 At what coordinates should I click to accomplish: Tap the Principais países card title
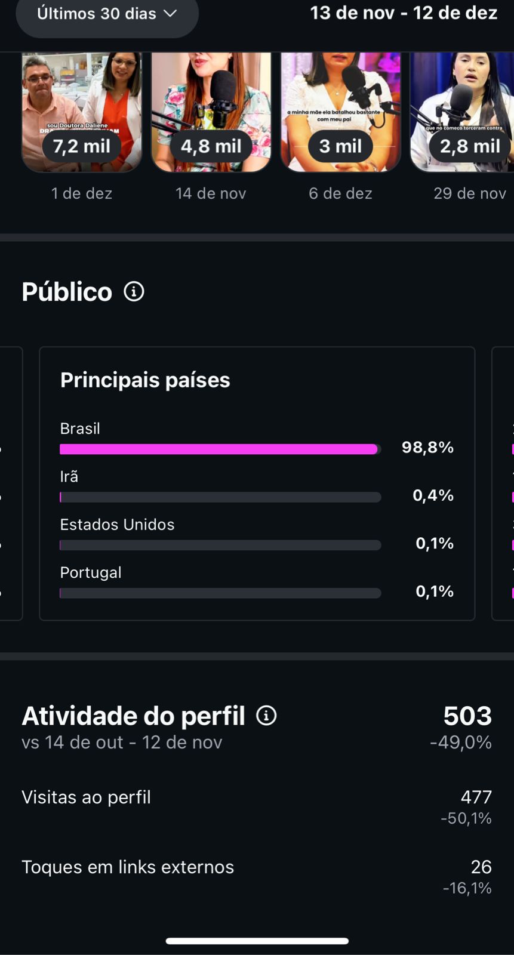145,380
